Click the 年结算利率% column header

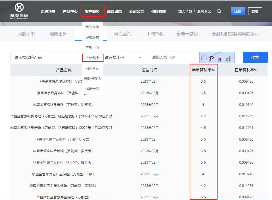[x=203, y=70]
